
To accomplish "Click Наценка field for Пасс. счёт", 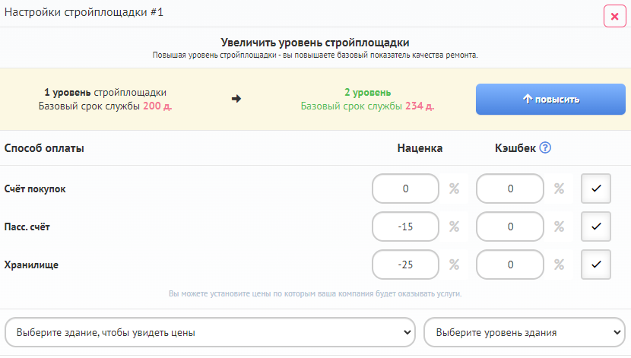I will pyautogui.click(x=405, y=227).
